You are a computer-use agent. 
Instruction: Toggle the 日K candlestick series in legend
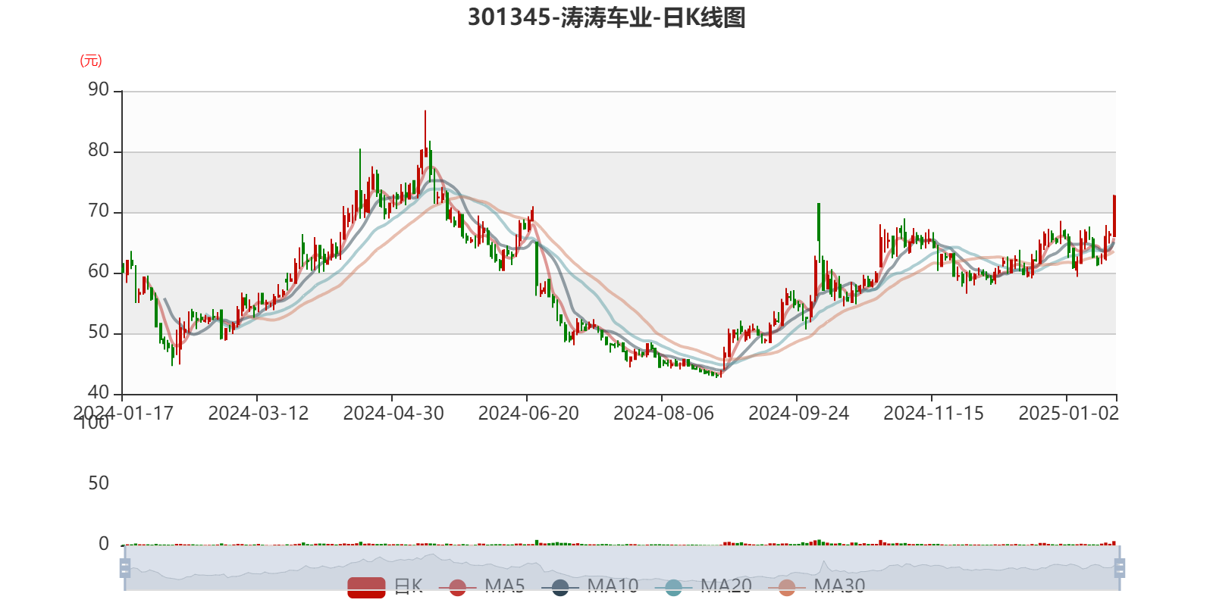[x=385, y=586]
